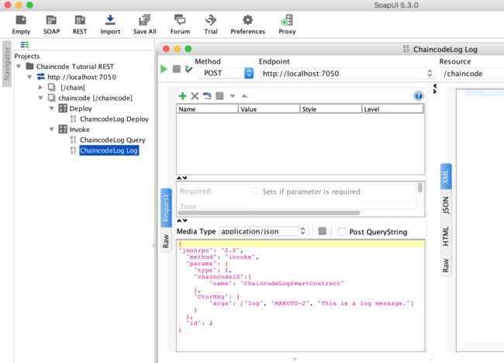
Task: Open the Endpoint localhost:7050 combo box
Action: [348, 74]
